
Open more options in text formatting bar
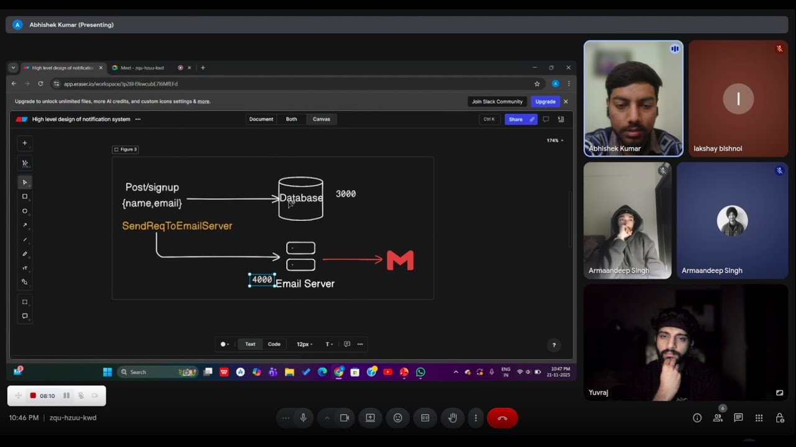click(360, 344)
